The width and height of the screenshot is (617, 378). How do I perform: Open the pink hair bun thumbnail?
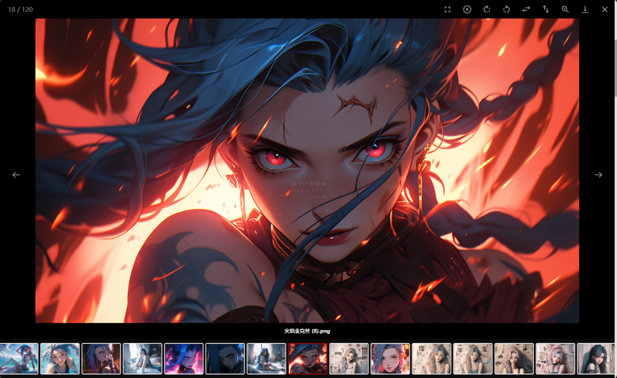(555, 359)
